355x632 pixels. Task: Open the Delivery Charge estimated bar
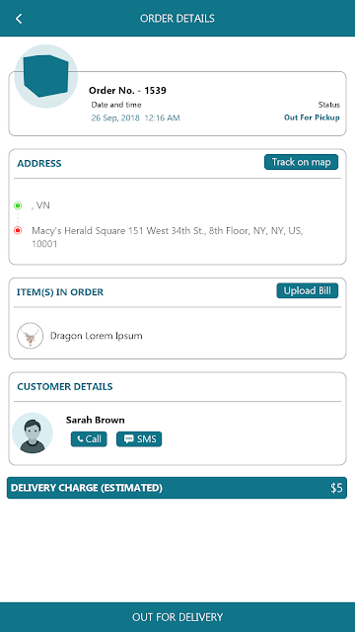(177, 488)
